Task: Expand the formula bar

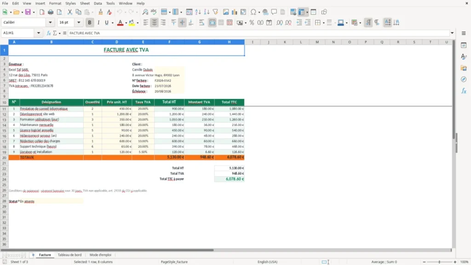Action: [x=452, y=33]
